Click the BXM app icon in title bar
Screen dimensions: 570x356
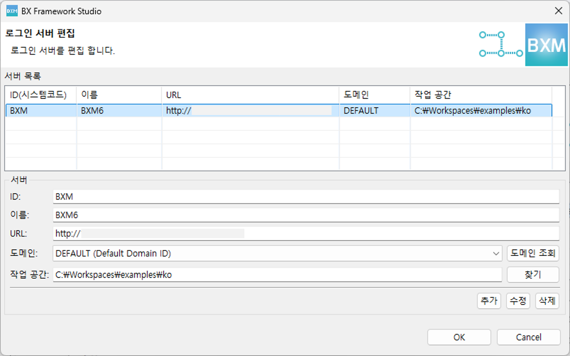(x=12, y=11)
